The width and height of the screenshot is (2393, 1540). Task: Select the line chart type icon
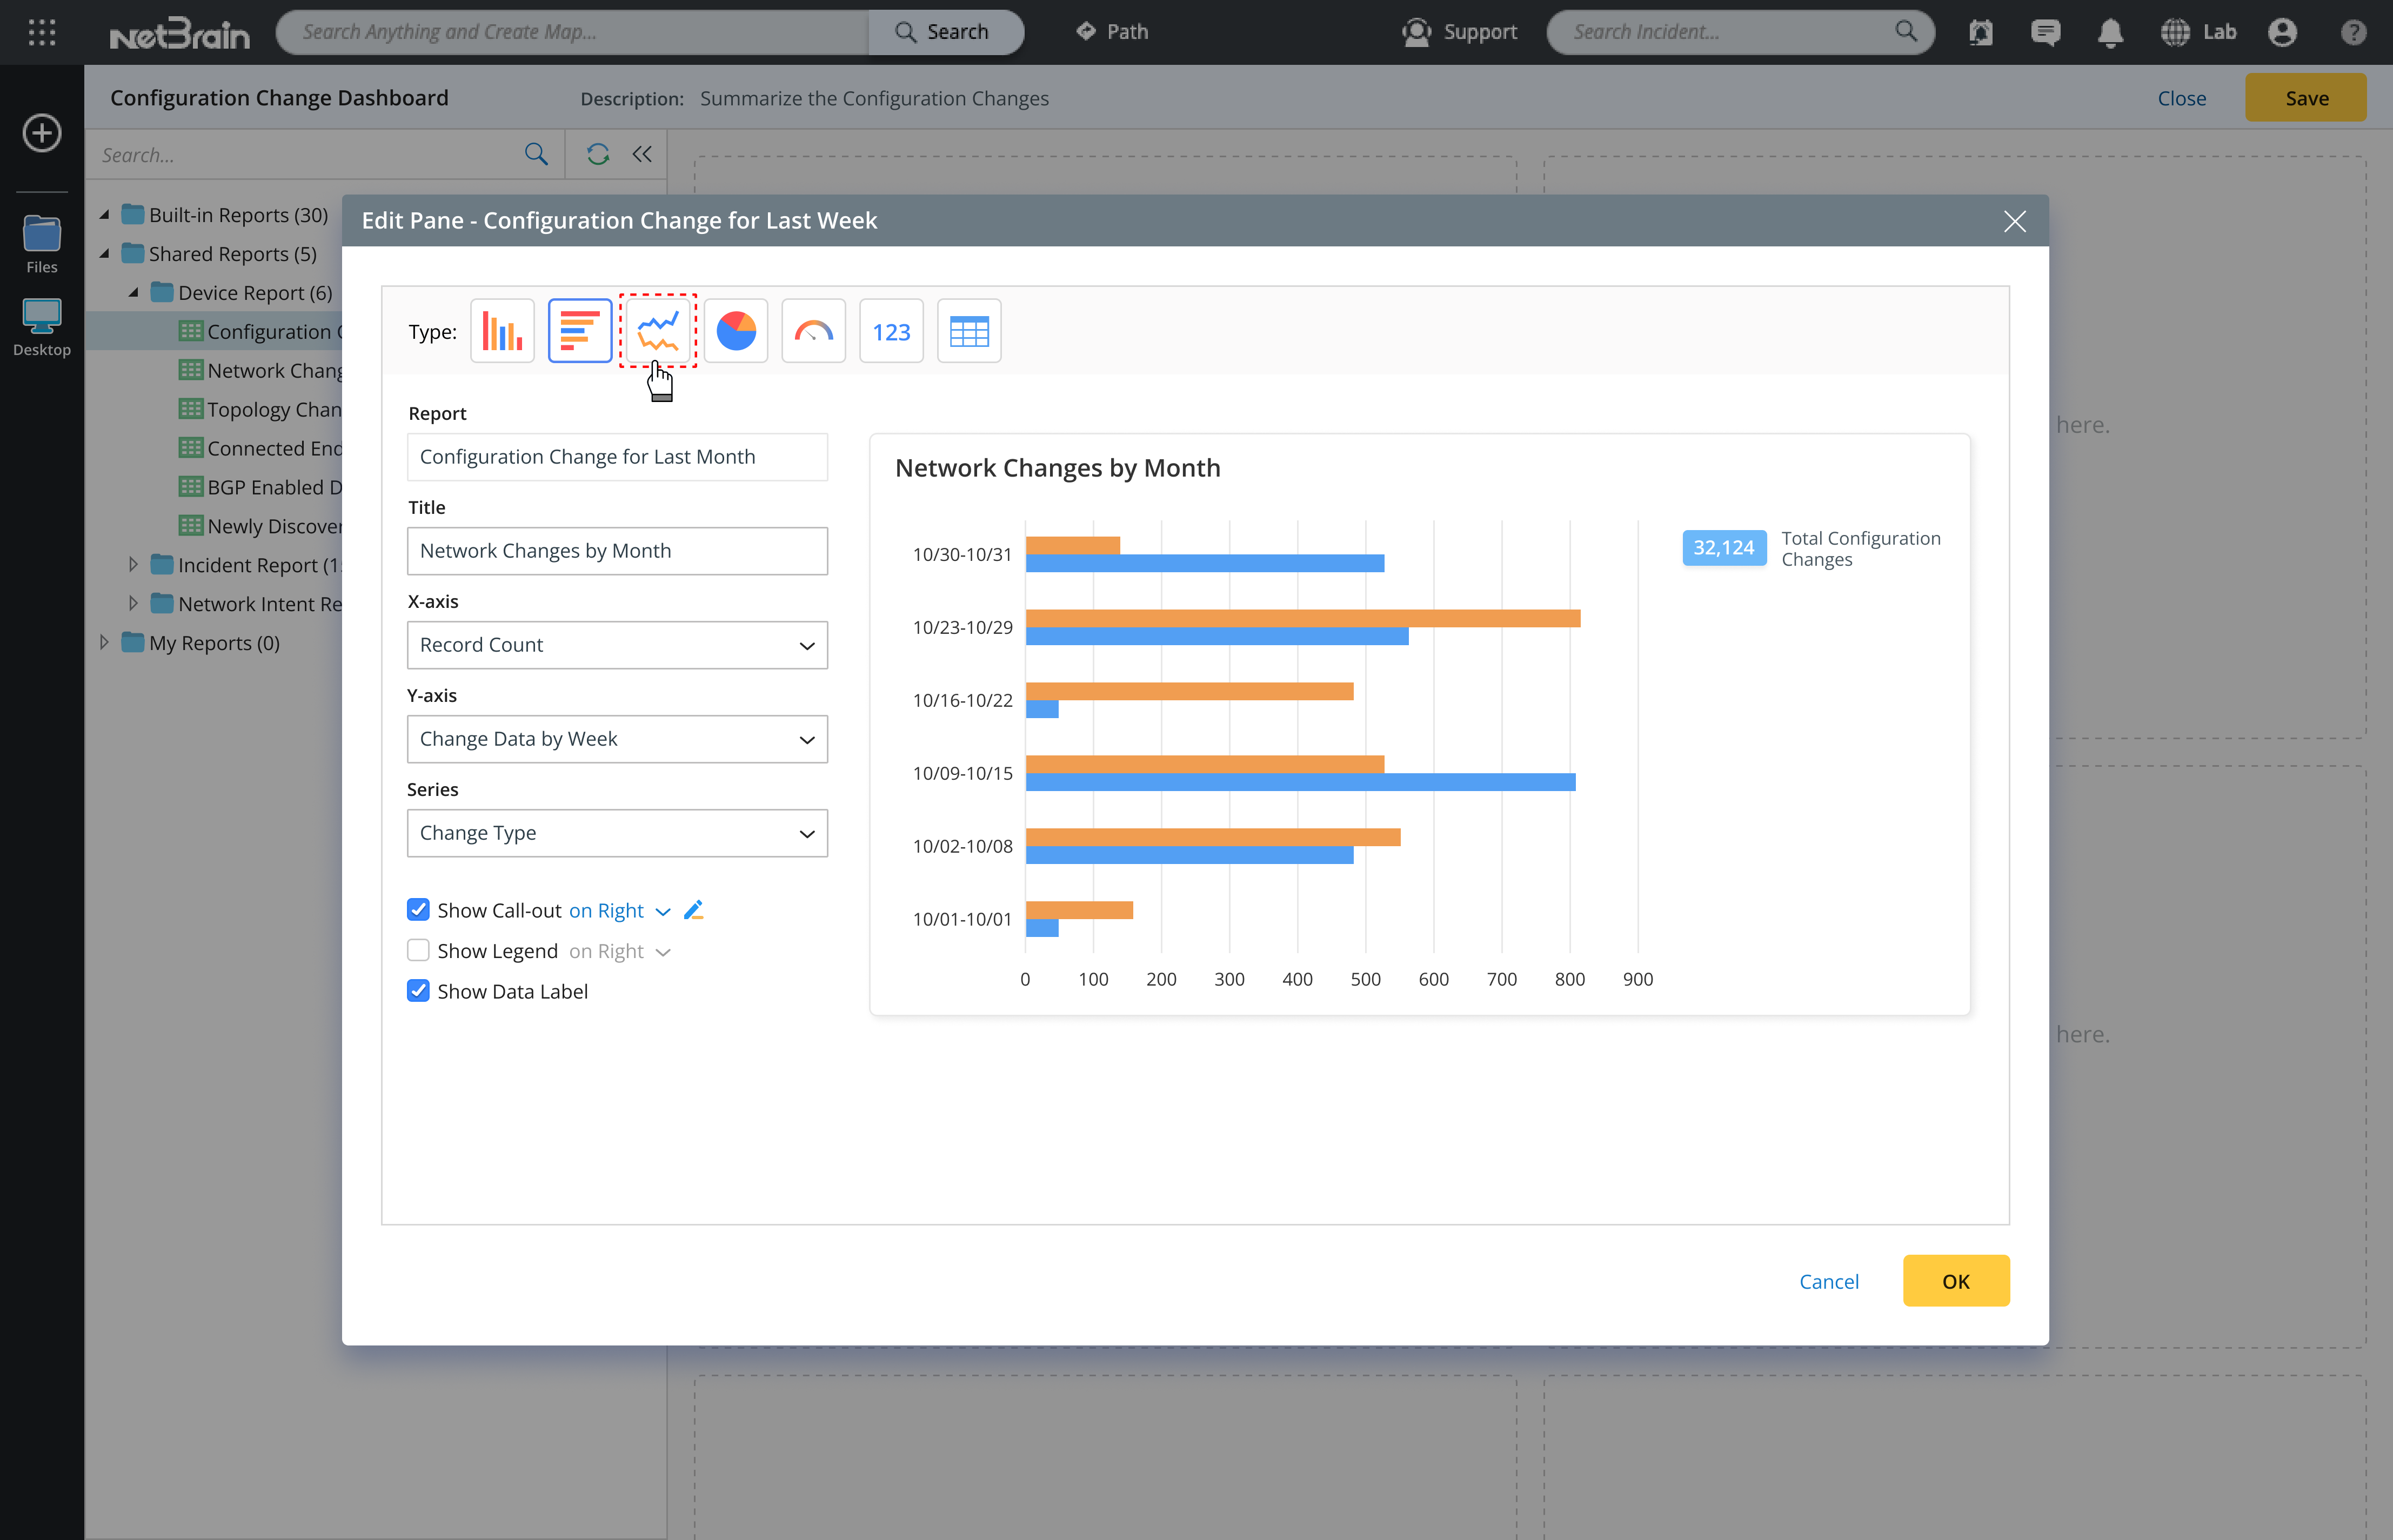658,331
